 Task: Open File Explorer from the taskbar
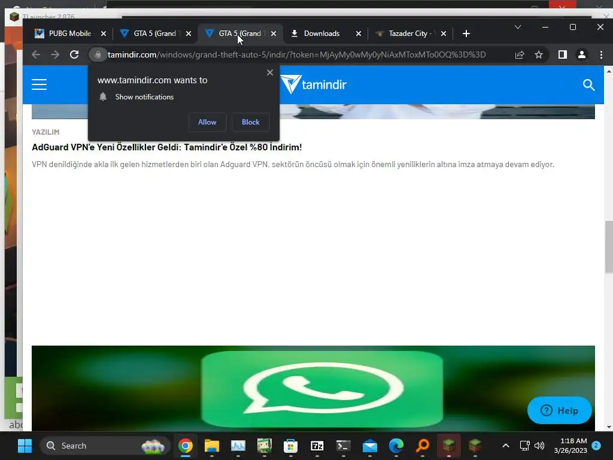pos(212,446)
